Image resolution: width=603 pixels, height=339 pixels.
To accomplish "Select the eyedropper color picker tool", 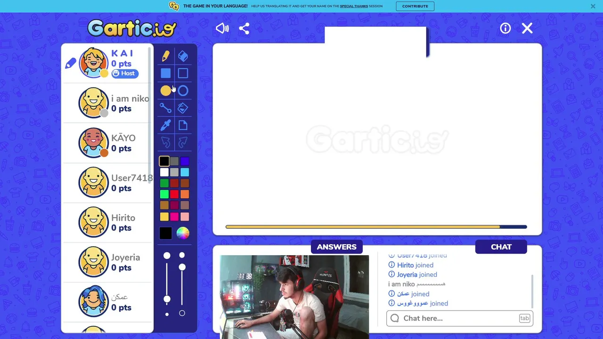I will (165, 125).
